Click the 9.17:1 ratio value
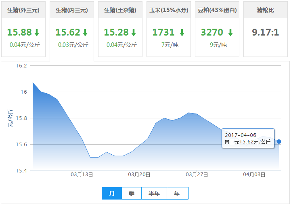This screenshot has height=206, width=291. pos(266,32)
